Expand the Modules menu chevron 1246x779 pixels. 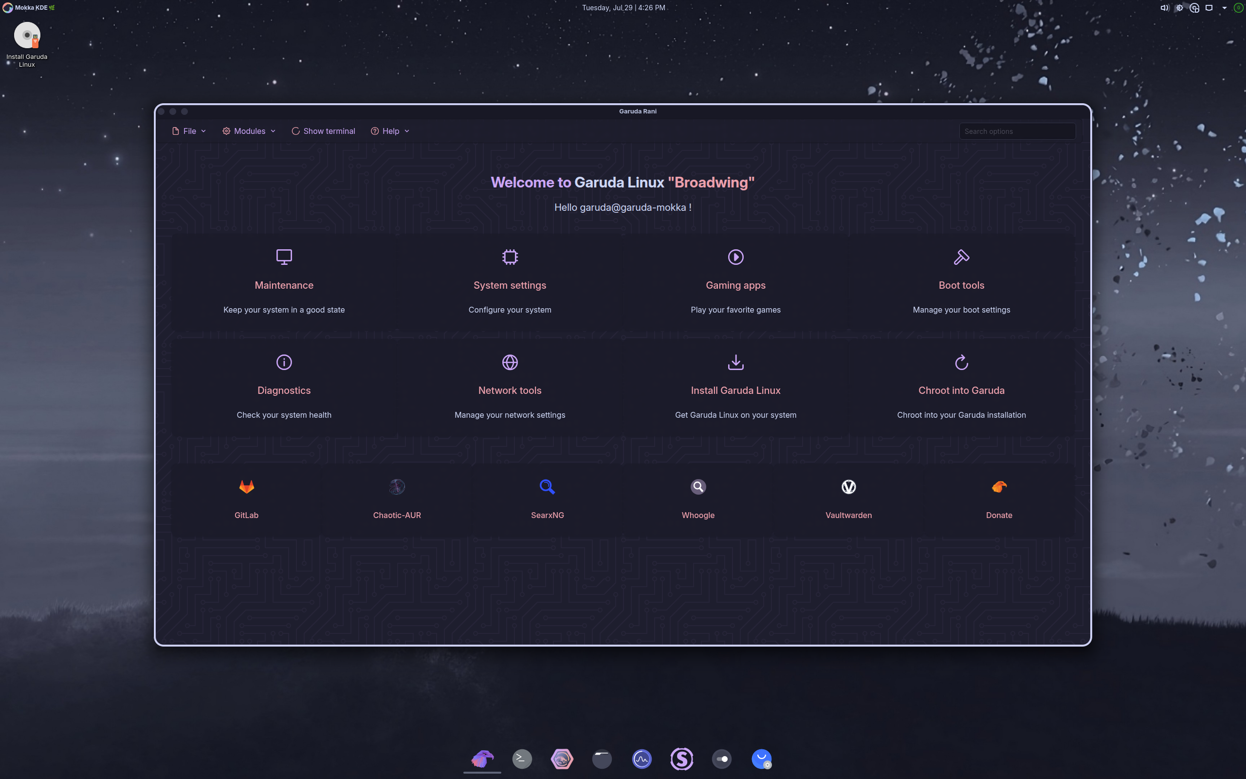(x=273, y=131)
